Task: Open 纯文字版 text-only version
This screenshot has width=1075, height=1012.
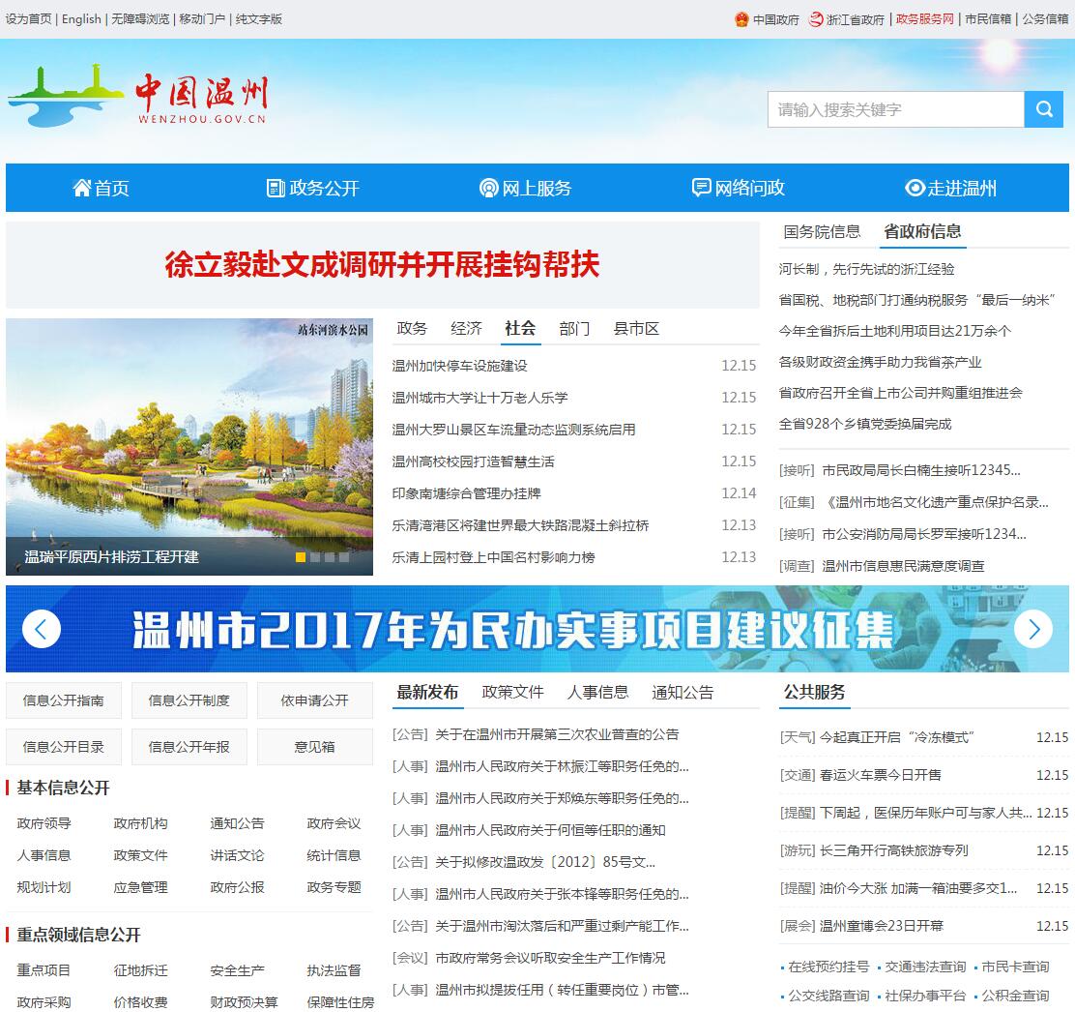Action: pos(258,19)
